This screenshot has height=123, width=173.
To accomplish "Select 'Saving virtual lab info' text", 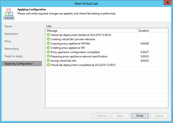I will [x=63, y=61].
